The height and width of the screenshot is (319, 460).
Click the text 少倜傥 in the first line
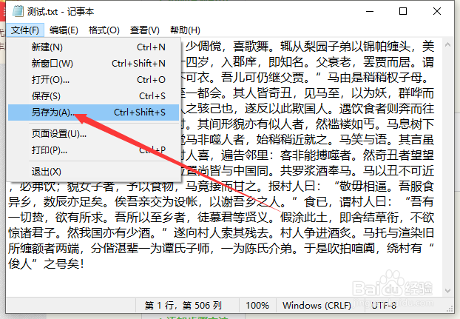click(203, 47)
